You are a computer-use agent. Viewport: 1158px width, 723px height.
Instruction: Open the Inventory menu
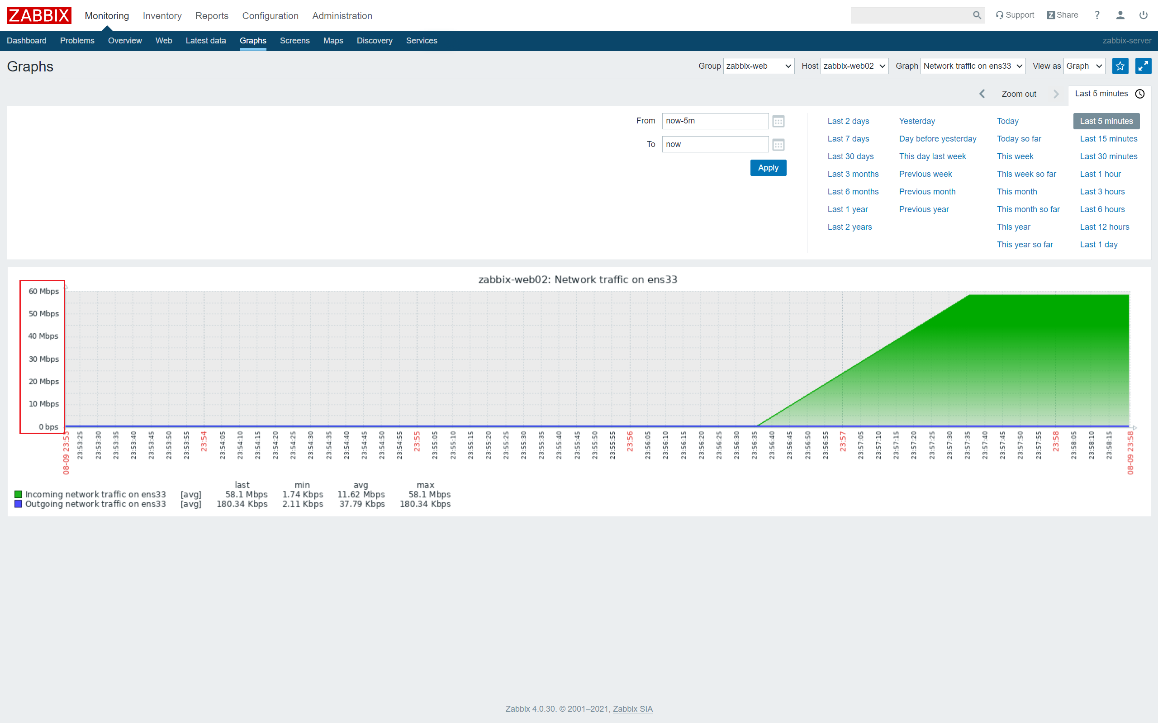(162, 16)
